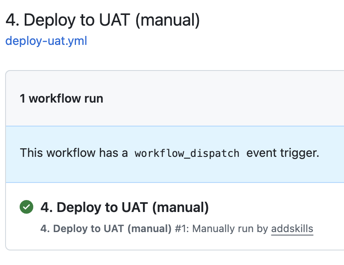Click '#1: Manually run by' run description text
This screenshot has height=265, width=344.
(x=222, y=229)
